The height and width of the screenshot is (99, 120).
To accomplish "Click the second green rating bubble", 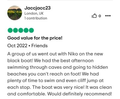I will (16, 30).
